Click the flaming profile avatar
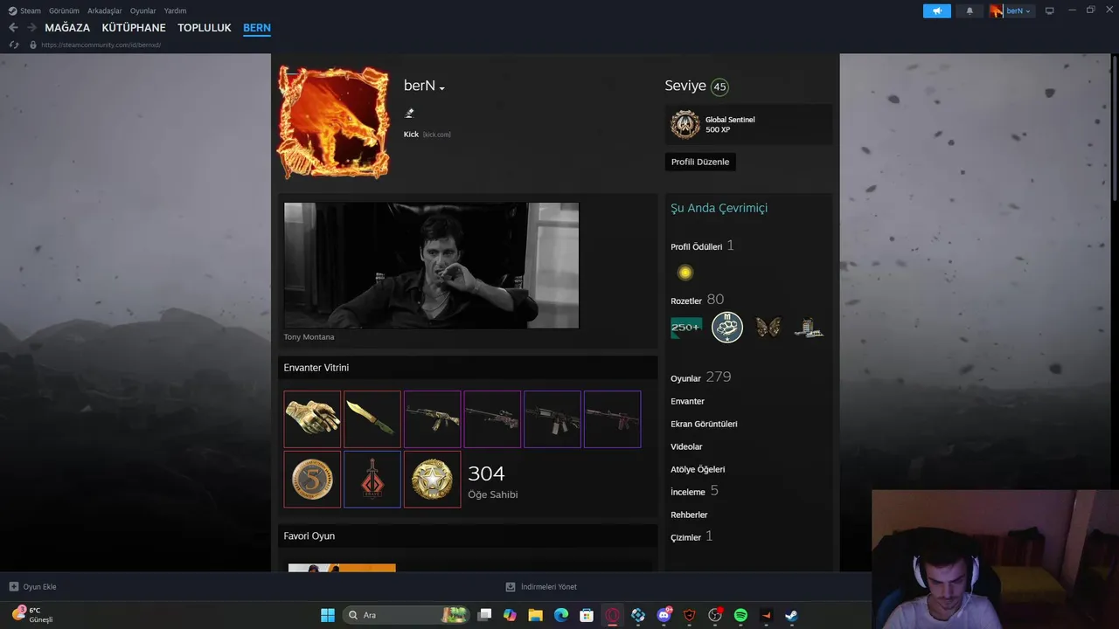The height and width of the screenshot is (629, 1119). [334, 122]
